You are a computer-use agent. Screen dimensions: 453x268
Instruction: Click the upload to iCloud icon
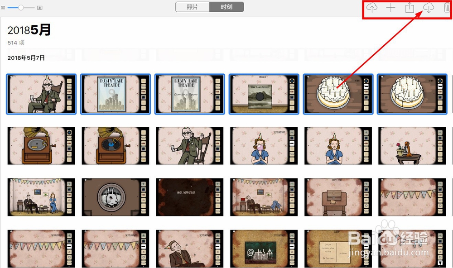click(x=372, y=8)
